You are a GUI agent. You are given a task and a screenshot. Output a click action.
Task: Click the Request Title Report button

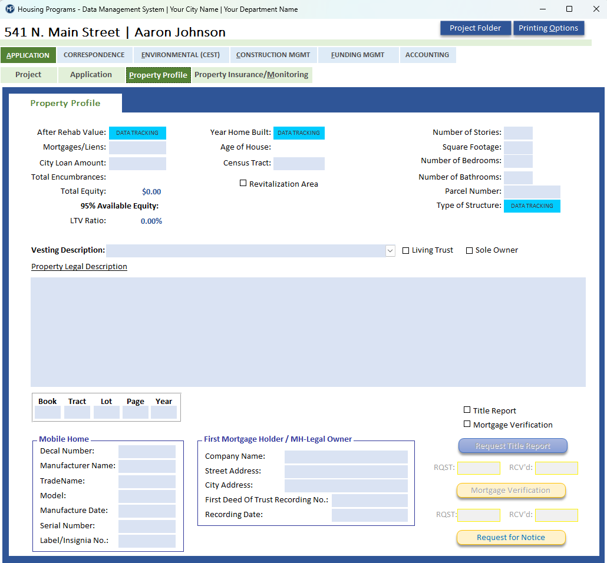(x=513, y=446)
